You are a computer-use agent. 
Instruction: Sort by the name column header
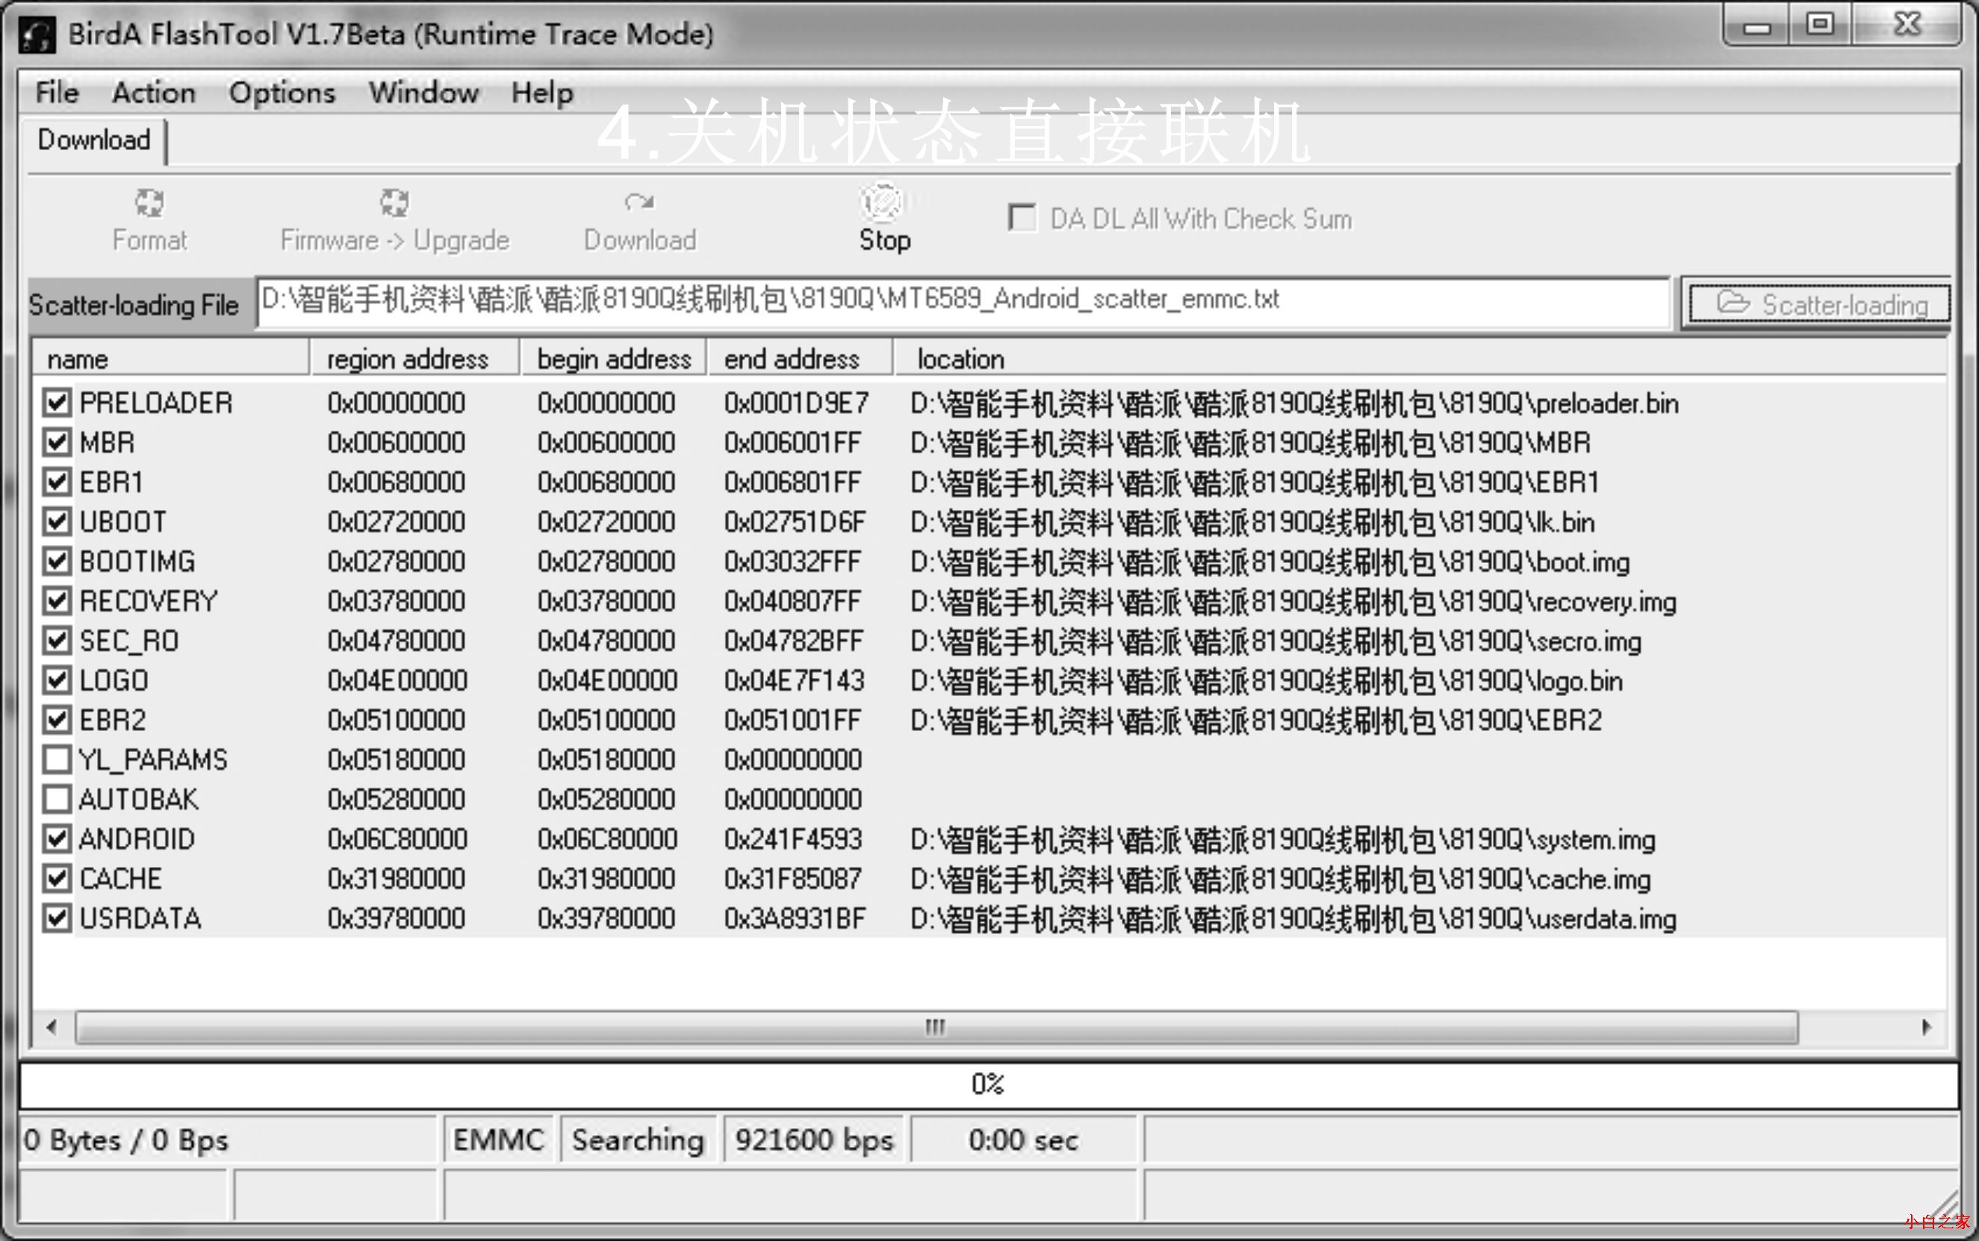[171, 358]
